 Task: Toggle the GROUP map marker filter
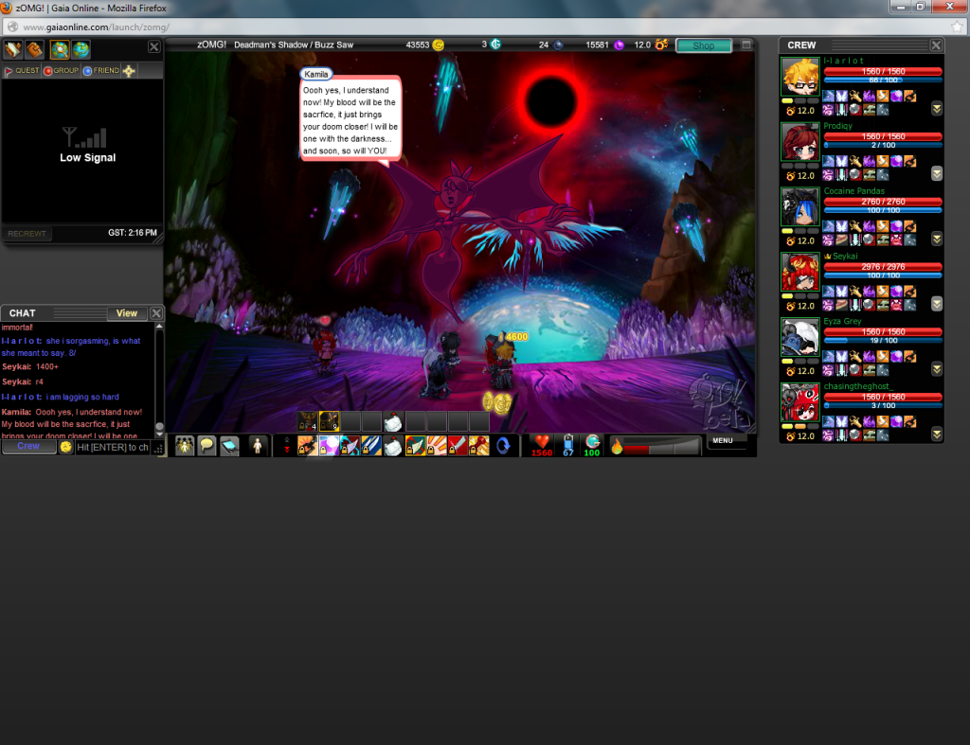pyautogui.click(x=62, y=70)
